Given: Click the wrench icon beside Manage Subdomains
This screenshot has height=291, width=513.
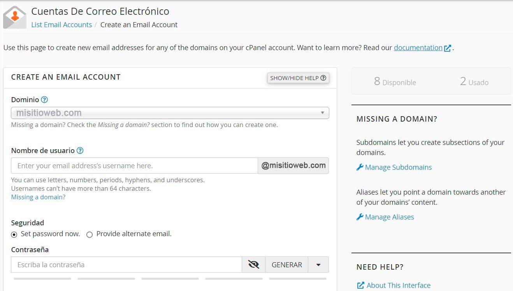Looking at the screenshot, I should (360, 167).
